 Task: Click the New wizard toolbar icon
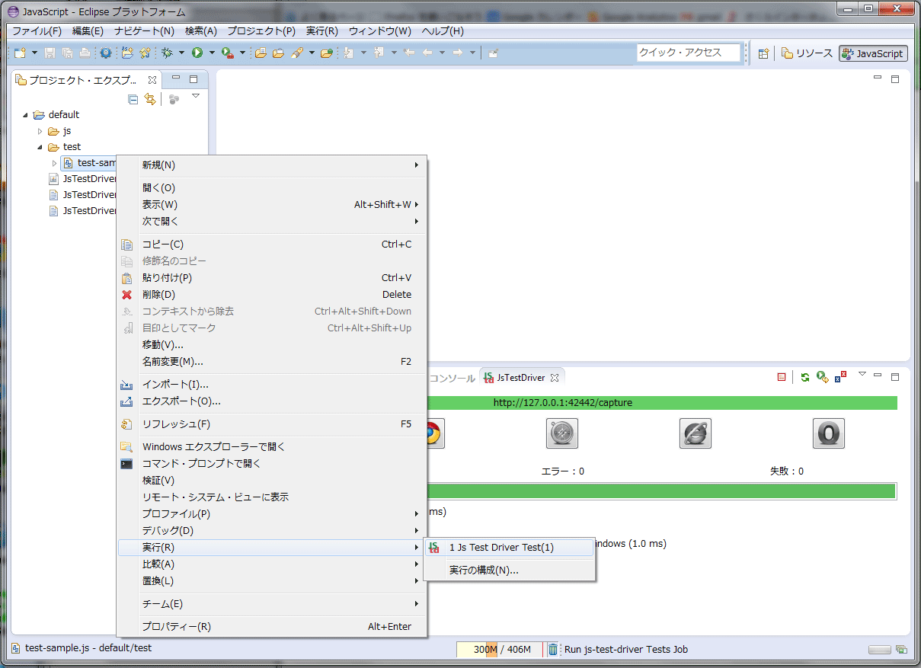[x=20, y=53]
